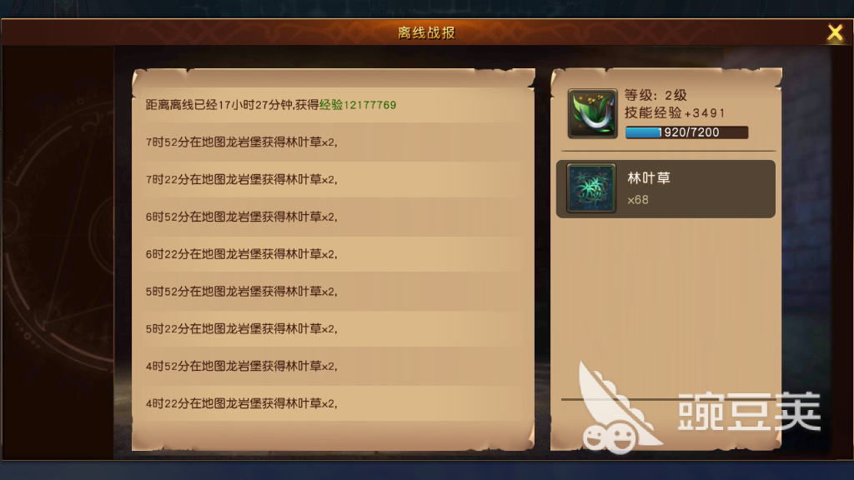854x480 pixels.
Task: Select the 5时52分 林叶草 log entry
Action: [x=334, y=291]
